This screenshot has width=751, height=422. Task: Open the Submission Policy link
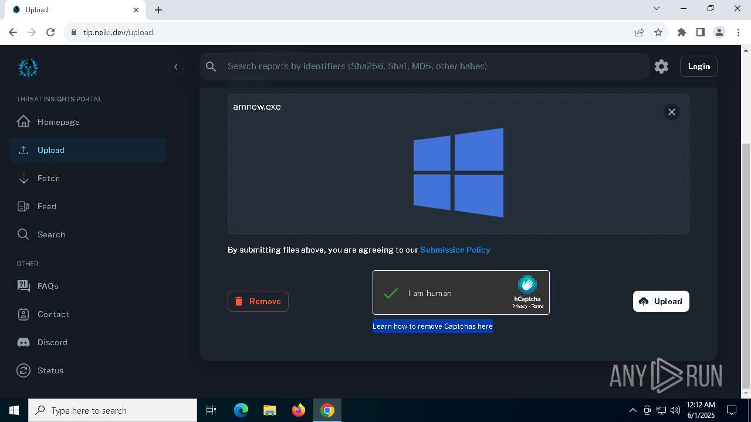coord(455,250)
